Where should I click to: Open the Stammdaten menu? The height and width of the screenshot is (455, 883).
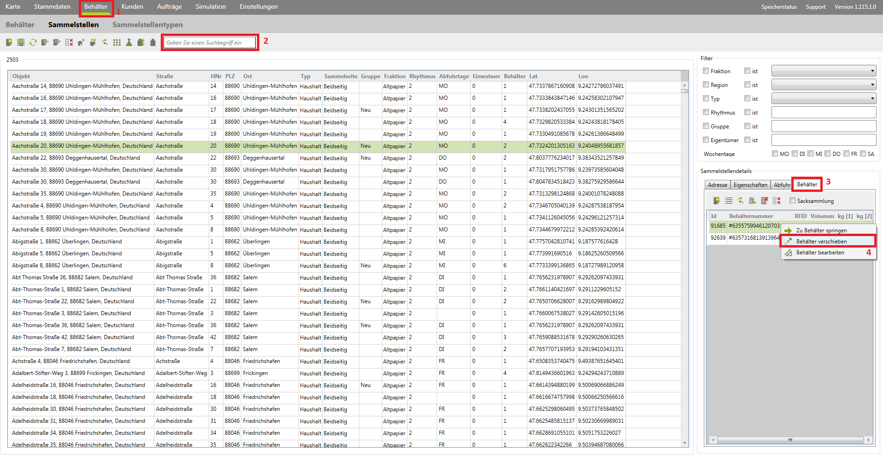(52, 6)
